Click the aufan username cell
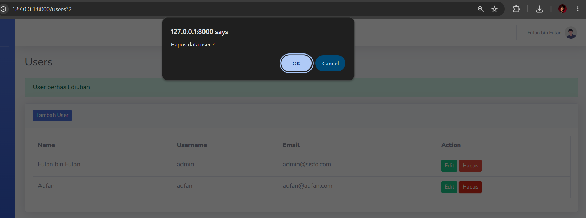586x218 pixels. [x=225, y=187]
